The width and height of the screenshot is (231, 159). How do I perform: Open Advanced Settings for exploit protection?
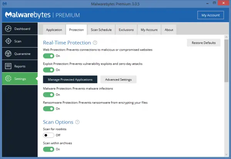pyautogui.click(x=118, y=79)
